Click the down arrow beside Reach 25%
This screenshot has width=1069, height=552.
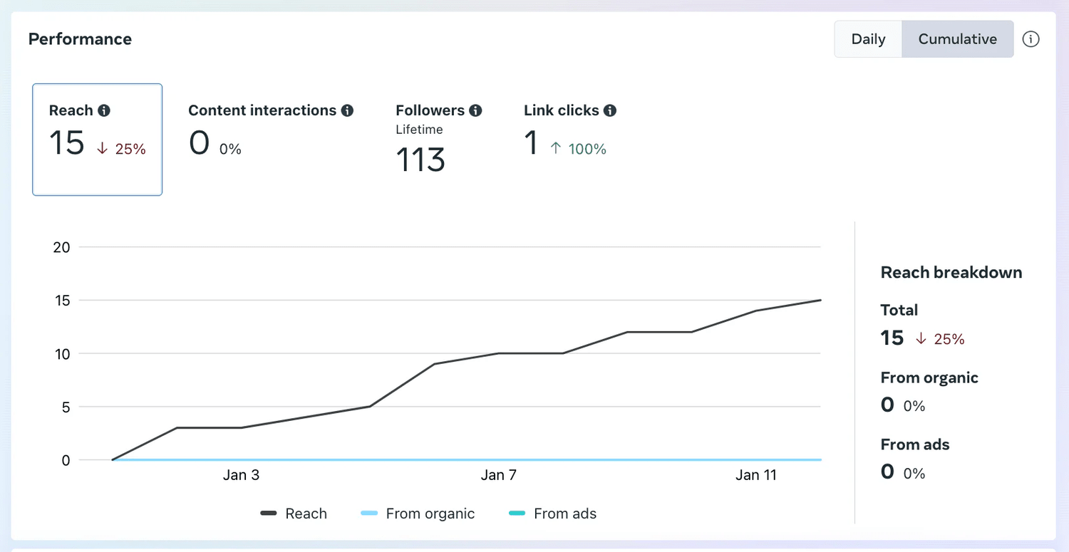[x=102, y=149]
